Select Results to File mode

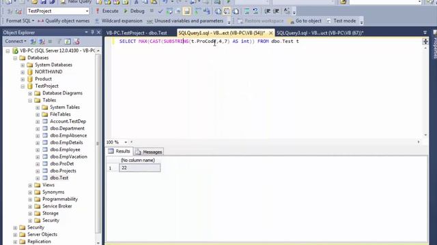pyautogui.click(x=236, y=11)
